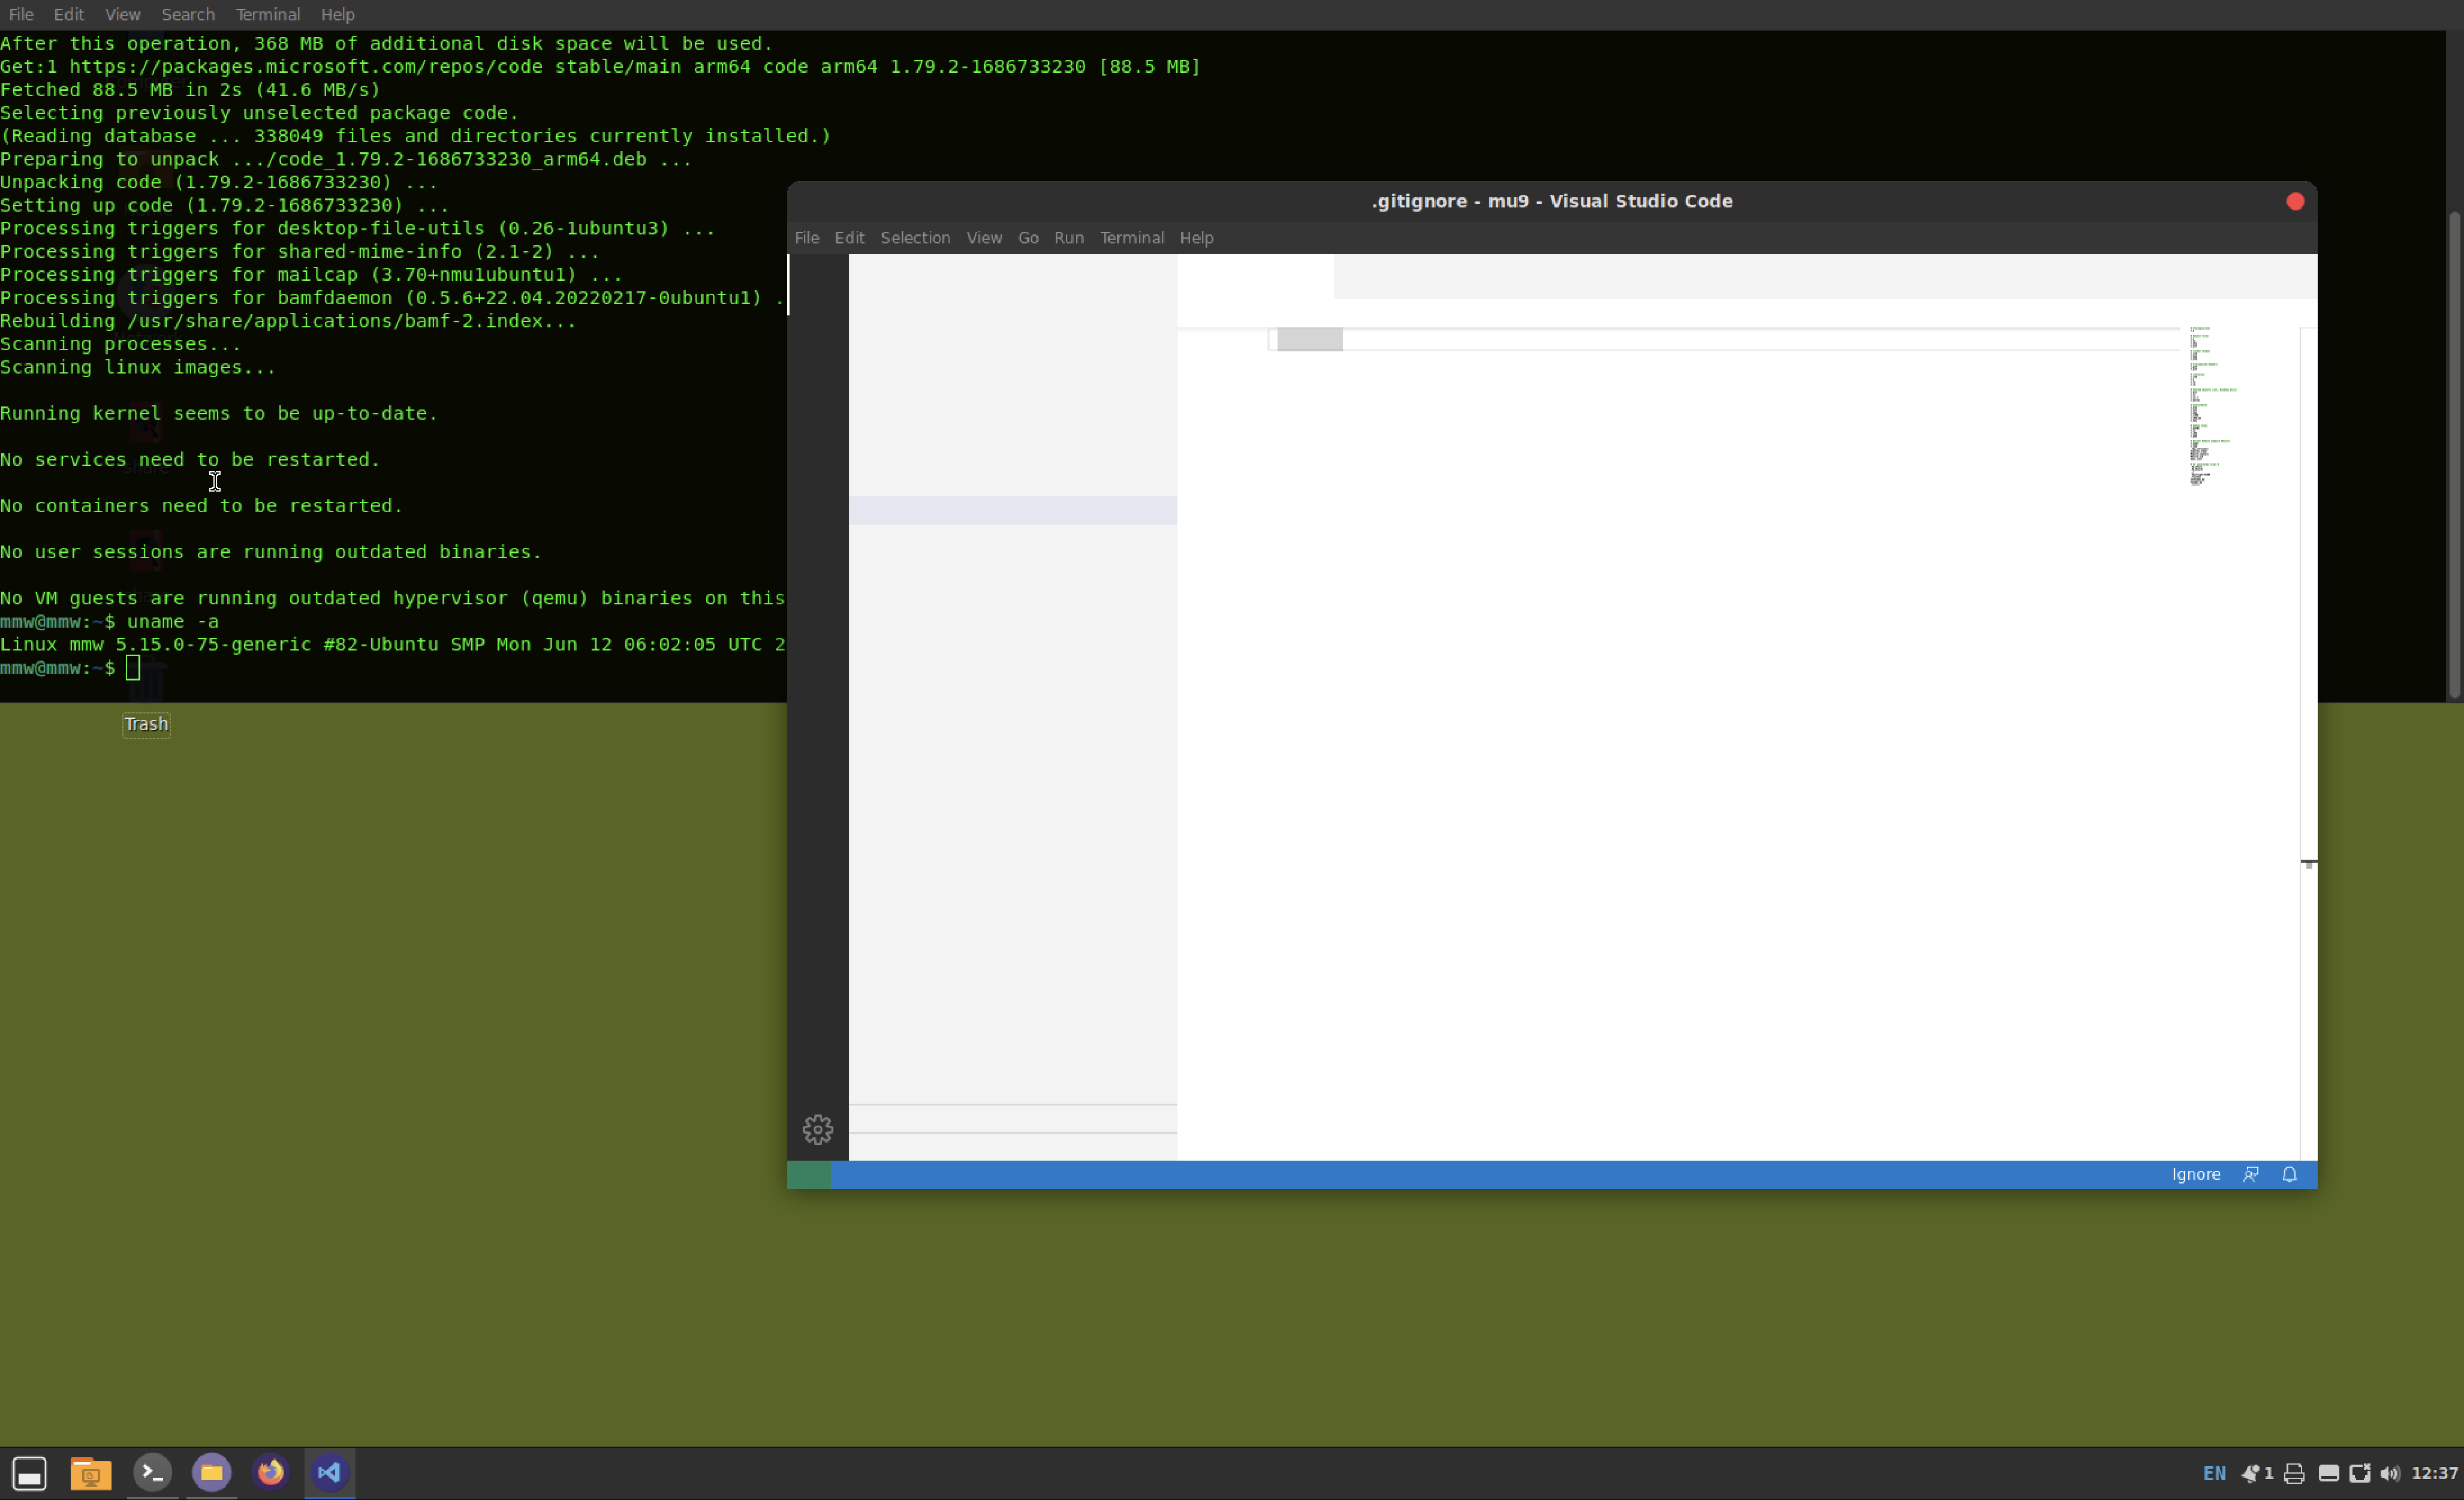Open the VS Code notifications bell

(x=2289, y=1174)
